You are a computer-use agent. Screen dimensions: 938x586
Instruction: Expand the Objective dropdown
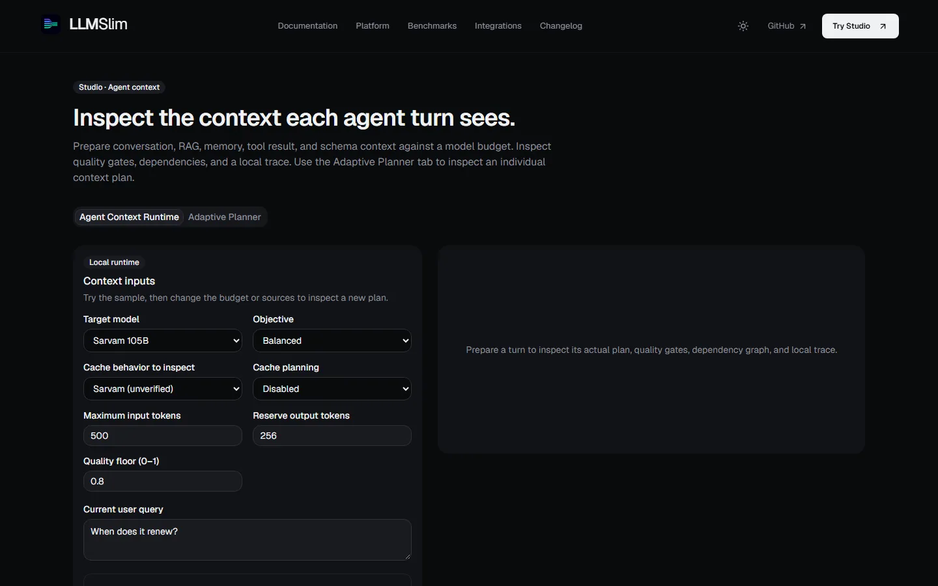point(332,341)
